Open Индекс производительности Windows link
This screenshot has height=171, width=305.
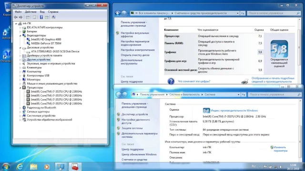click(x=234, y=111)
